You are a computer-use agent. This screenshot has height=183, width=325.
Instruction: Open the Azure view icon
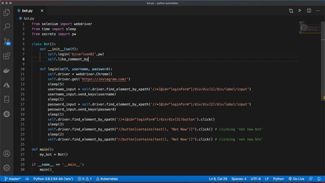pos(7,85)
